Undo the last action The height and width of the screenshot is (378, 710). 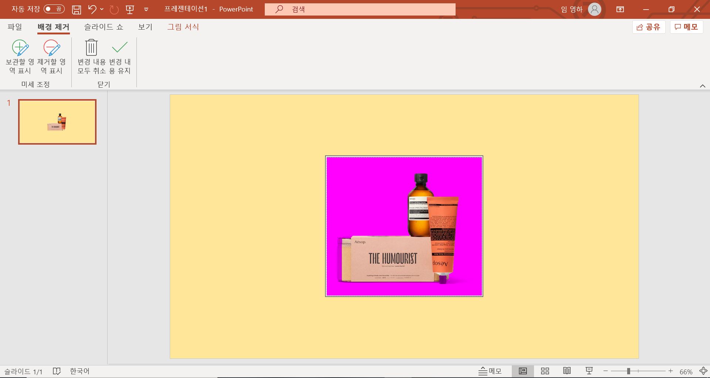click(x=92, y=9)
